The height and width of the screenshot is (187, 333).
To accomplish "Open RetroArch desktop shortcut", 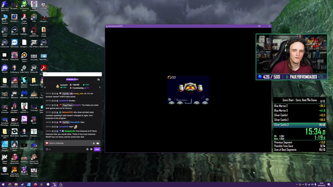I will (14, 94).
